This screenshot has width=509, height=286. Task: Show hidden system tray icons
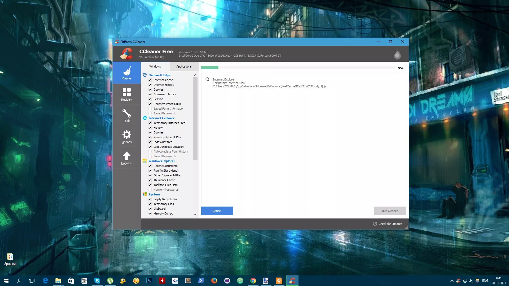(452, 281)
